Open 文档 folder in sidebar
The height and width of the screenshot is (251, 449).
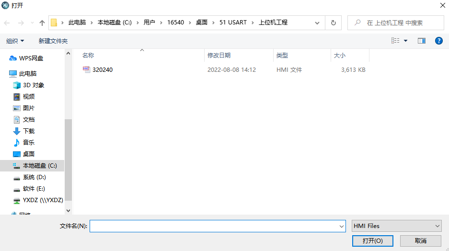[29, 119]
